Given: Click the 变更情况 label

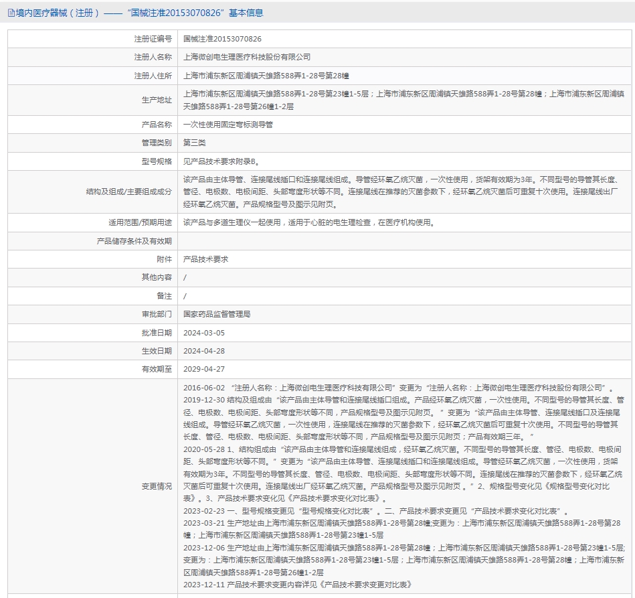Looking at the screenshot, I should 157,487.
